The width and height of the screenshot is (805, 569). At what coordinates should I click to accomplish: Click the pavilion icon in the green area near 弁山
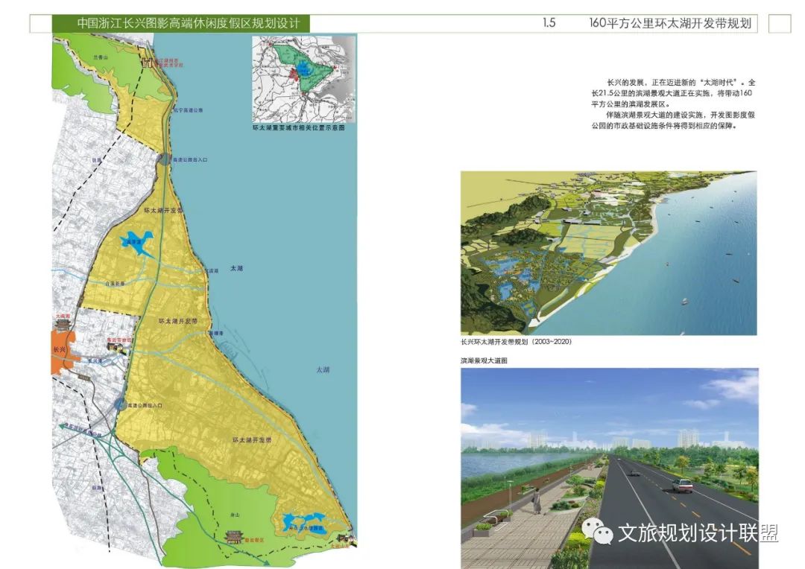pyautogui.click(x=233, y=537)
